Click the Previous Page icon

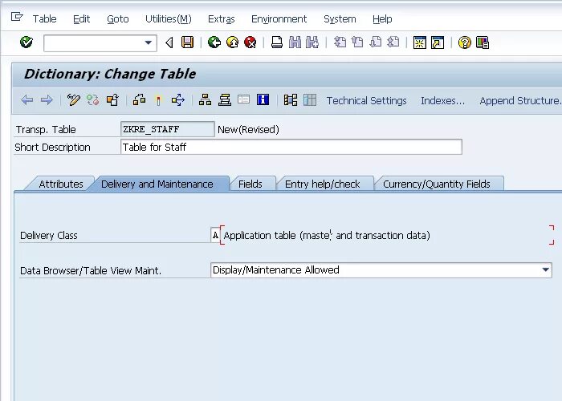[x=357, y=43]
